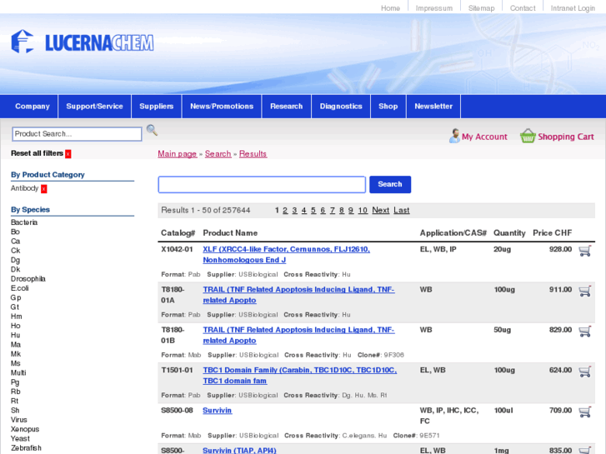Click the Shopping Cart text link
606x454 pixels.
click(566, 137)
